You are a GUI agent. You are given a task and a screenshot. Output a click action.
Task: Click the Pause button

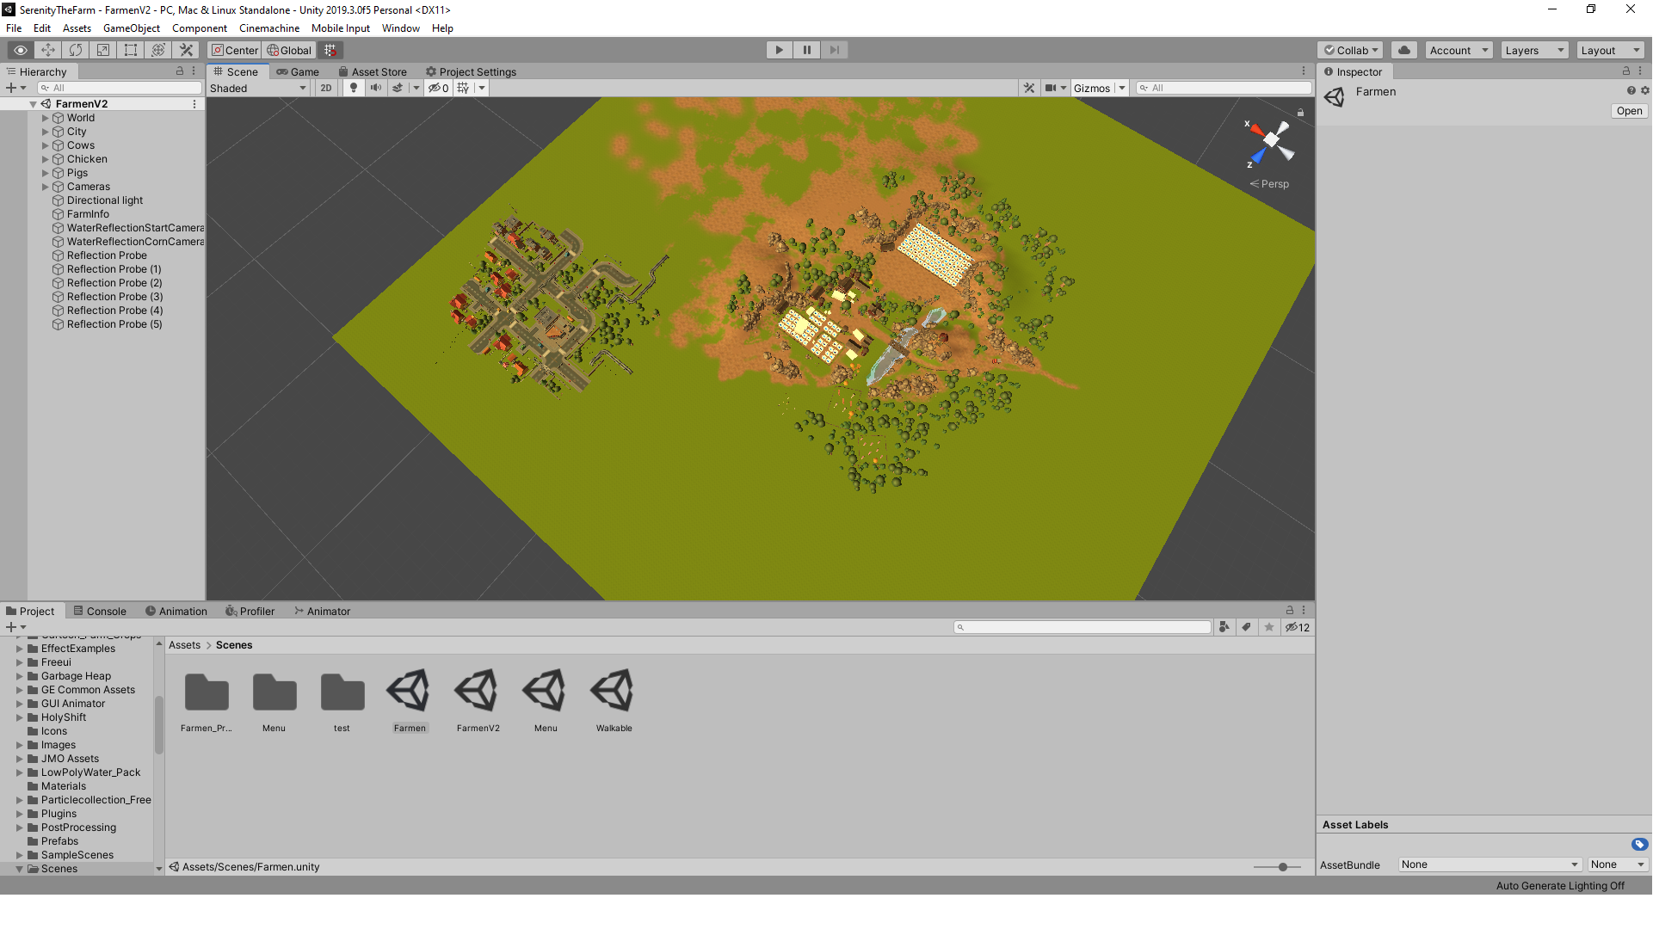click(806, 50)
